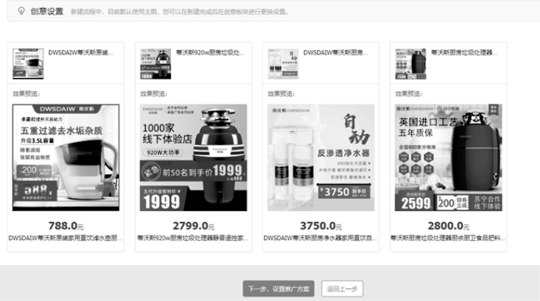Open the 1000家线下体验店 preview image

point(193,157)
